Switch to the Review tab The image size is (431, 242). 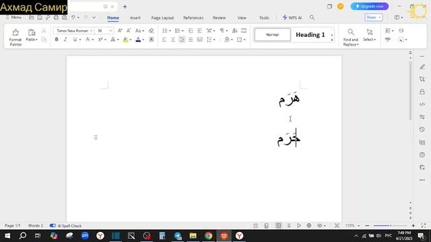pyautogui.click(x=219, y=17)
